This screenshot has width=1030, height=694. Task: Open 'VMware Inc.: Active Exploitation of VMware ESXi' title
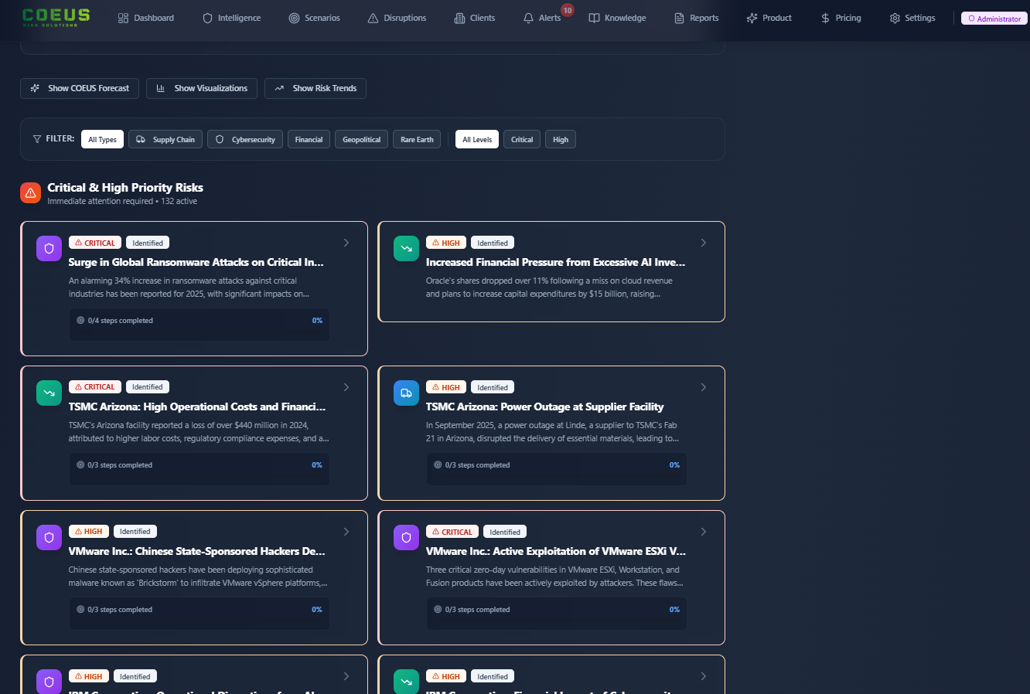point(556,551)
